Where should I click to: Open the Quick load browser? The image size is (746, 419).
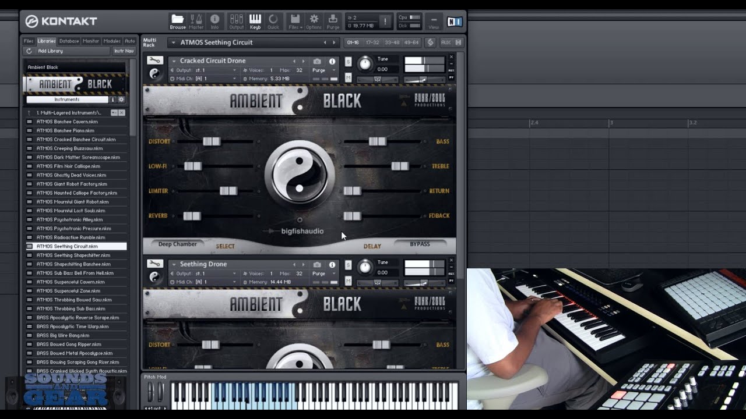273,22
